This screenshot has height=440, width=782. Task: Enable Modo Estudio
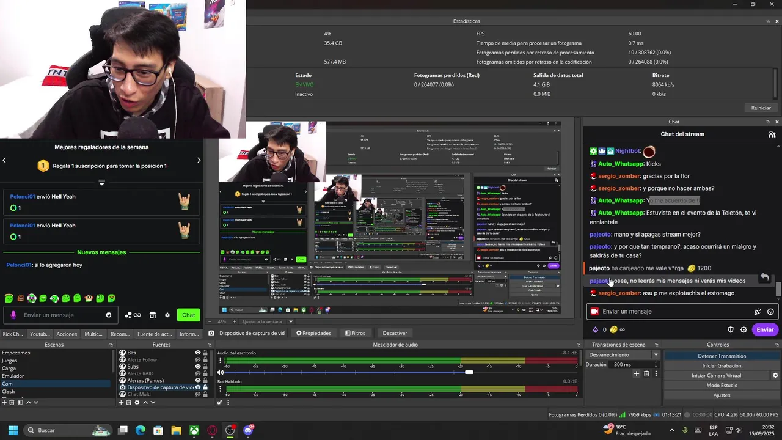coord(722,385)
